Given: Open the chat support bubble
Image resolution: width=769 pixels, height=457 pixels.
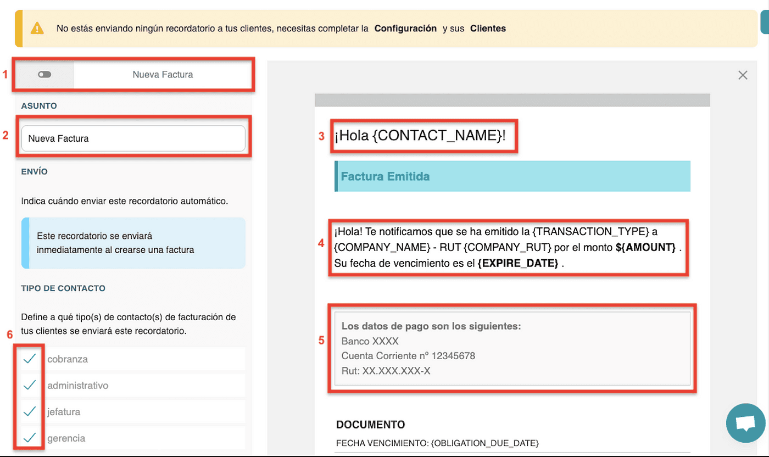Looking at the screenshot, I should (745, 423).
